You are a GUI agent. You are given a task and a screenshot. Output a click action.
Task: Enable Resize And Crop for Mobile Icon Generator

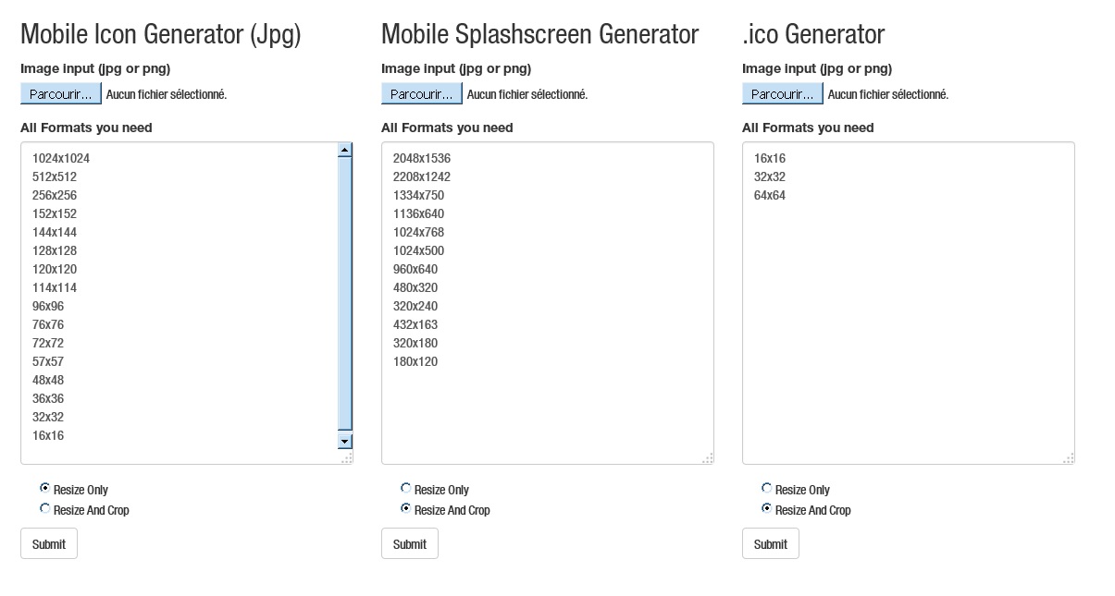(43, 508)
